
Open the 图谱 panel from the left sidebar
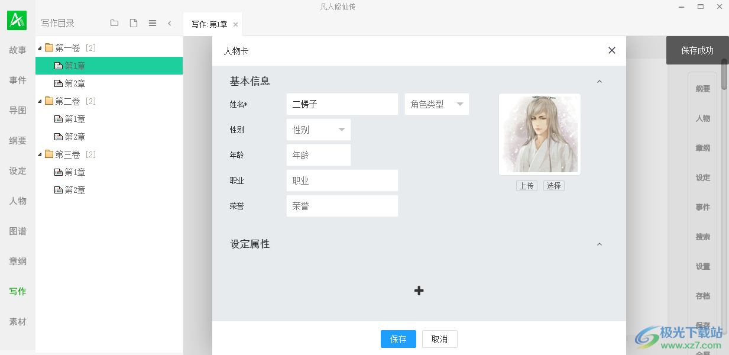coord(18,231)
